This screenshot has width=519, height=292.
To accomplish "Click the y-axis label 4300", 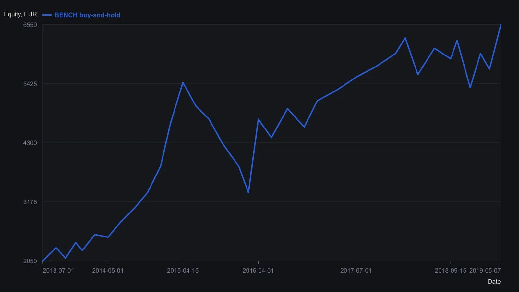I will coord(30,143).
